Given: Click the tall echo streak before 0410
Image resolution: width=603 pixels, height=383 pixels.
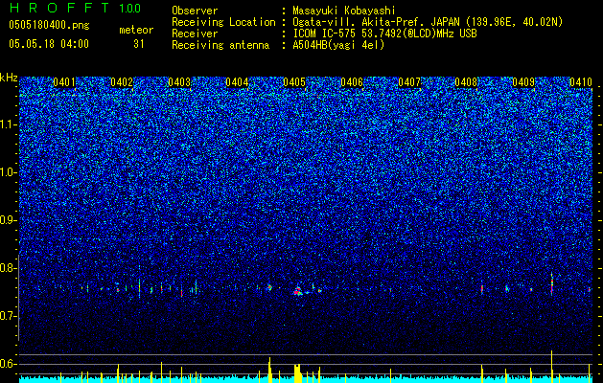Looking at the screenshot, I should (552, 284).
